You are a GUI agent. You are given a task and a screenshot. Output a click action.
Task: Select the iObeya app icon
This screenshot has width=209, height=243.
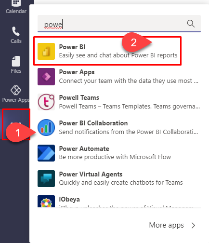point(46,202)
